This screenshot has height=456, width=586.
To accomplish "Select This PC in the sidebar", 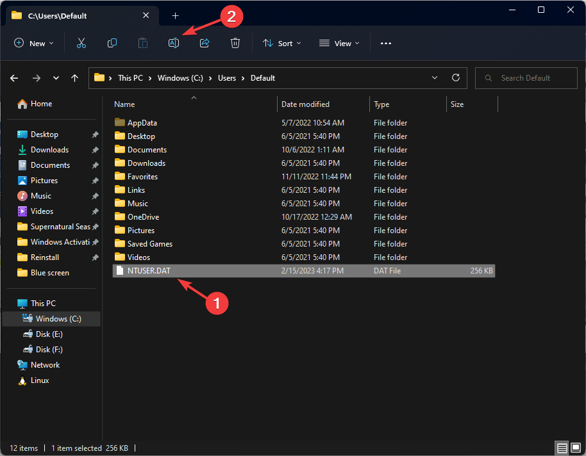I will [x=37, y=304].
